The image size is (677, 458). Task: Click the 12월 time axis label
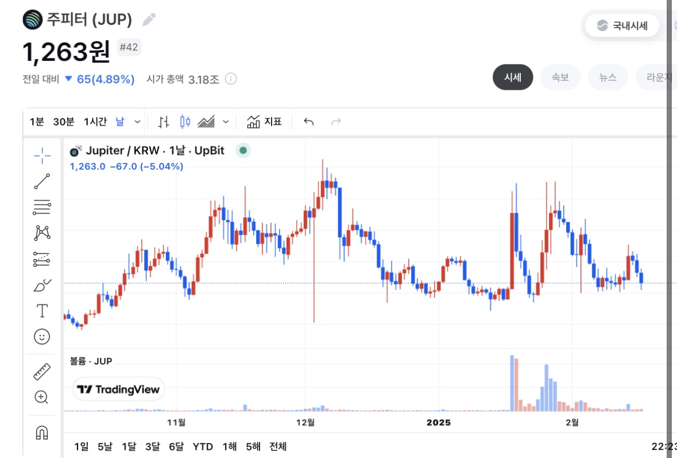click(x=305, y=422)
